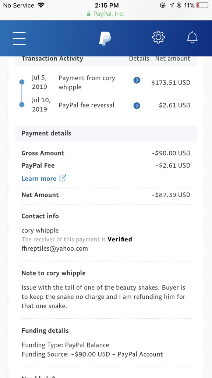This screenshot has height=378, width=212.
Task: Tap the PayPal, Inc. address bar
Action: tap(106, 14)
